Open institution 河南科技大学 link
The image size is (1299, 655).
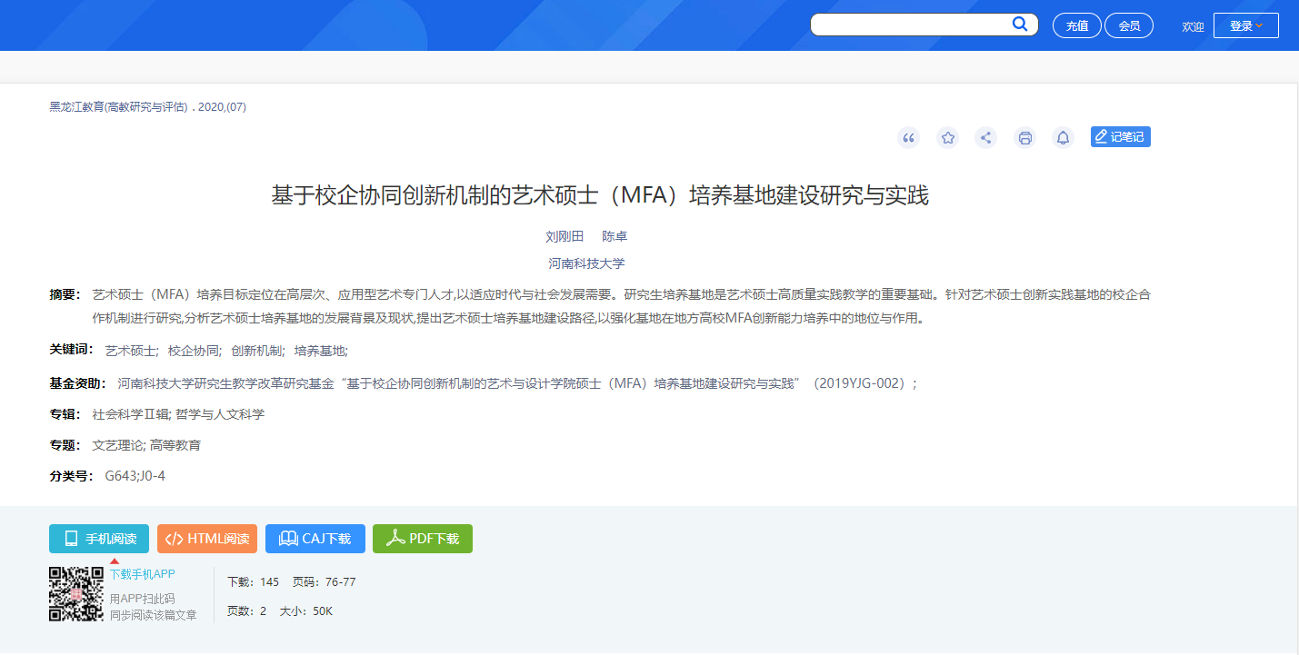pyautogui.click(x=586, y=263)
